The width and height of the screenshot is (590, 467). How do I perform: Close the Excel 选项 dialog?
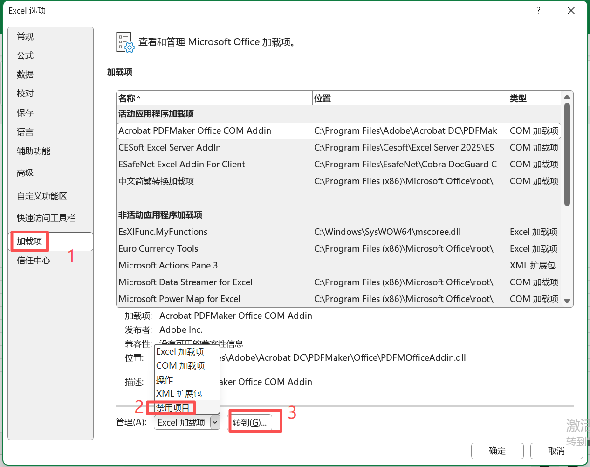coord(571,11)
